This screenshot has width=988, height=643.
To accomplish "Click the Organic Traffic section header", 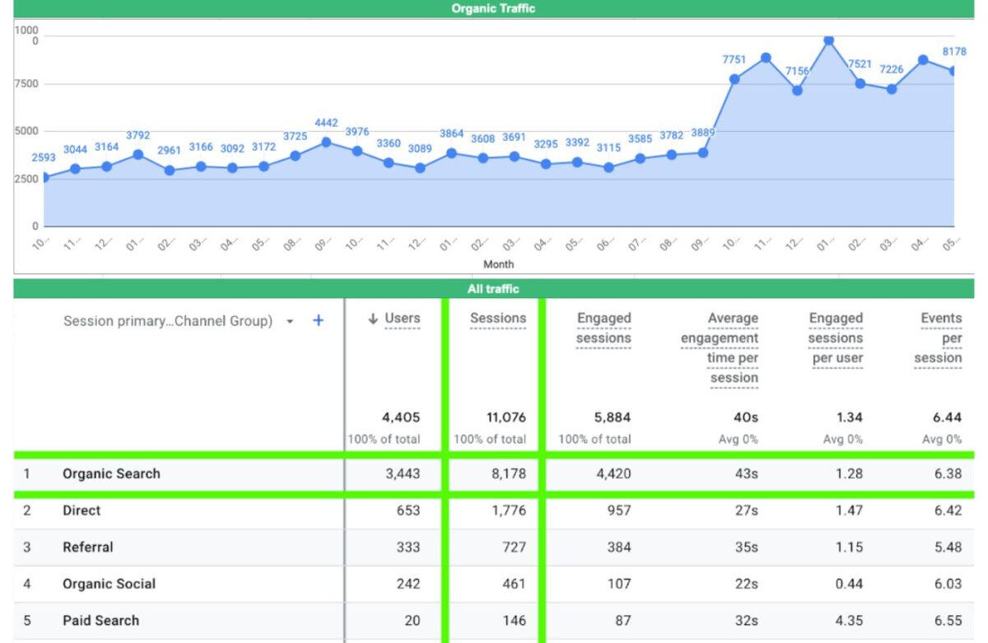I will (x=493, y=8).
